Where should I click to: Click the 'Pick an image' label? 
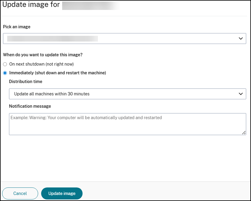[x=17, y=26]
